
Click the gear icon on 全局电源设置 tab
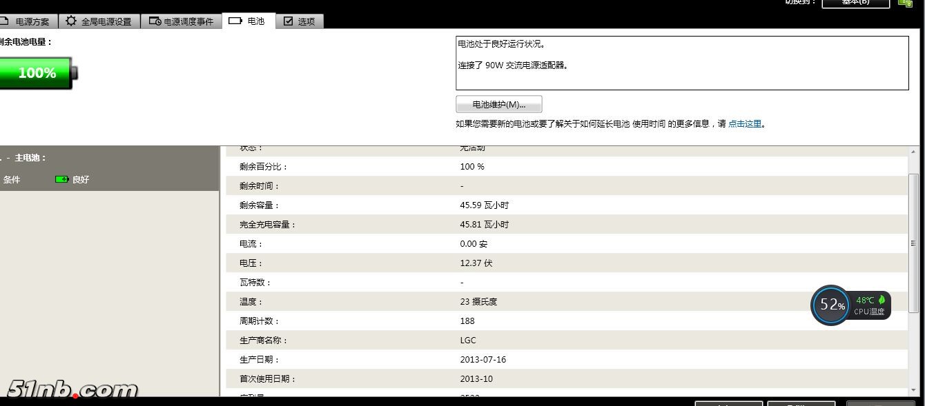point(71,21)
